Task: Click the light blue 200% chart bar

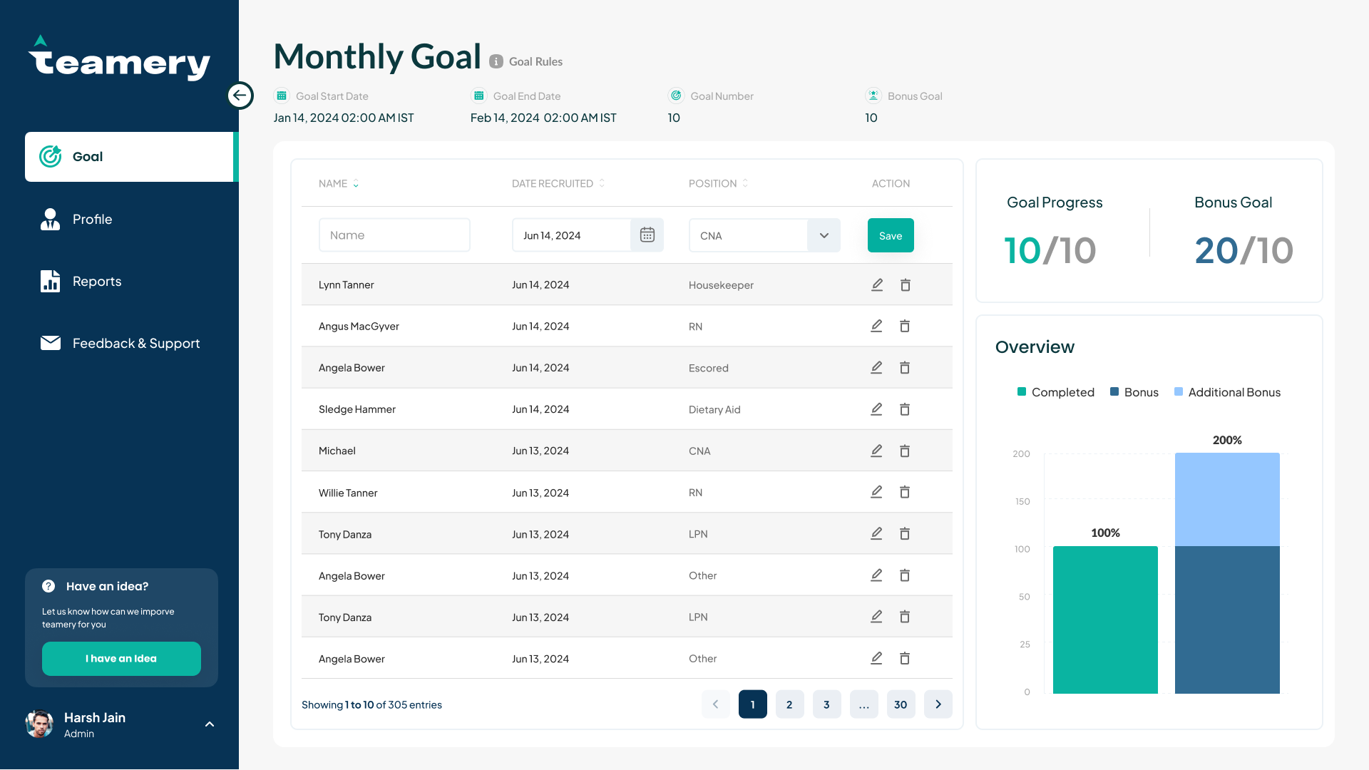Action: click(1226, 499)
